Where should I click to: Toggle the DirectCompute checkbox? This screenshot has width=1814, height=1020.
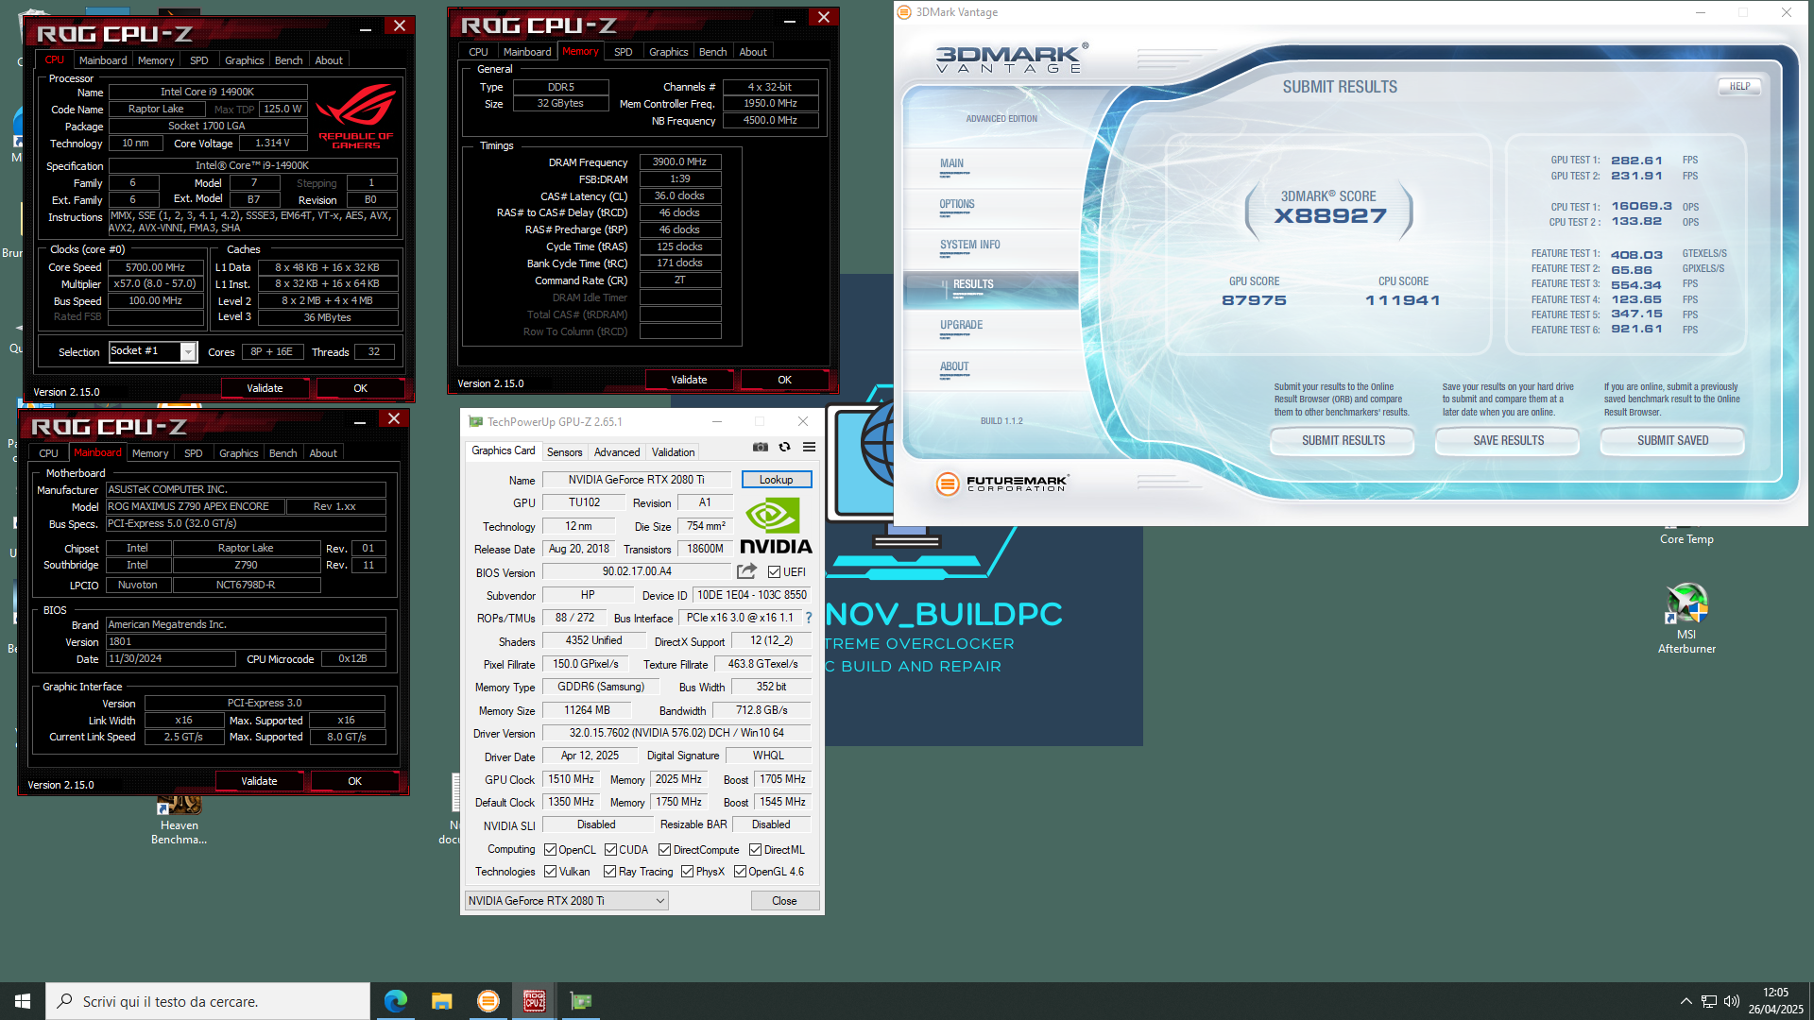tap(664, 849)
